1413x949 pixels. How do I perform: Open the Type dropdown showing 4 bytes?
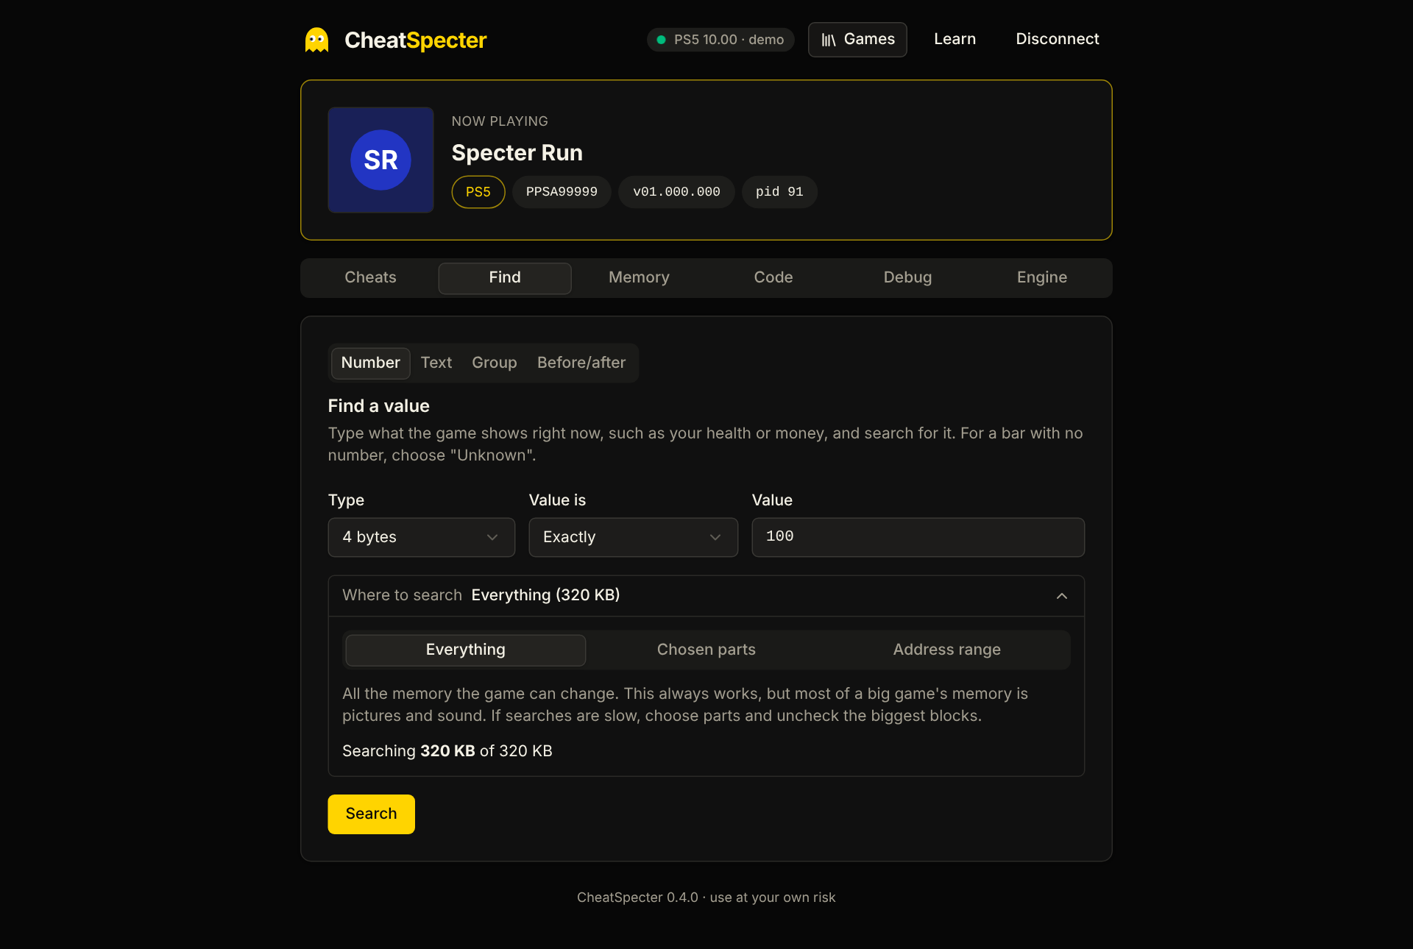422,538
